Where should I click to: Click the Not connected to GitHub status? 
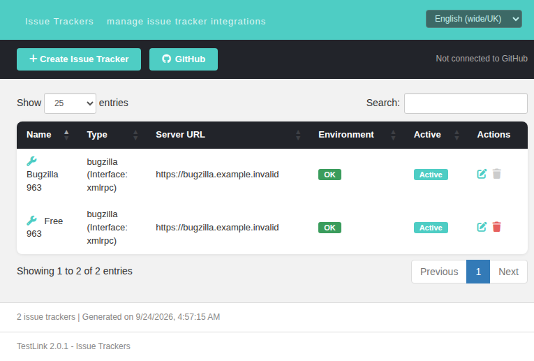tap(482, 59)
